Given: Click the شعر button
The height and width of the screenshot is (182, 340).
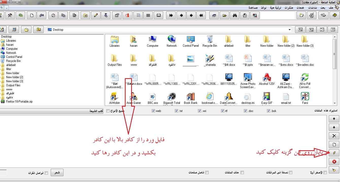Looking at the screenshot, I should [x=57, y=173].
